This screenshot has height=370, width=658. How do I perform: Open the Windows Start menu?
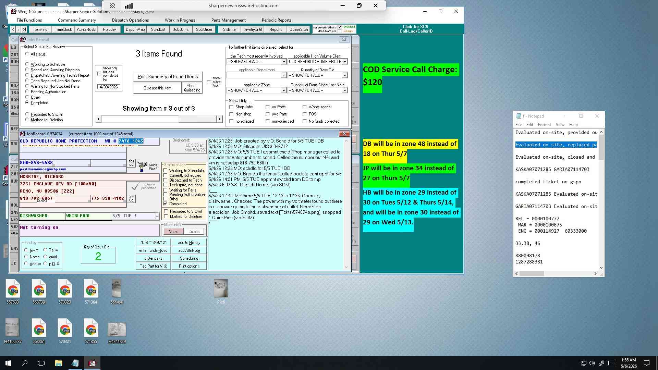8,363
